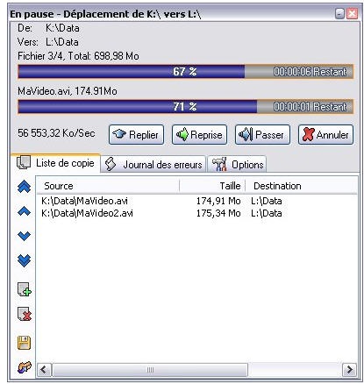Image resolution: width=364 pixels, height=384 pixels.
Task: Cancel the transfer with Annuler
Action: (325, 135)
